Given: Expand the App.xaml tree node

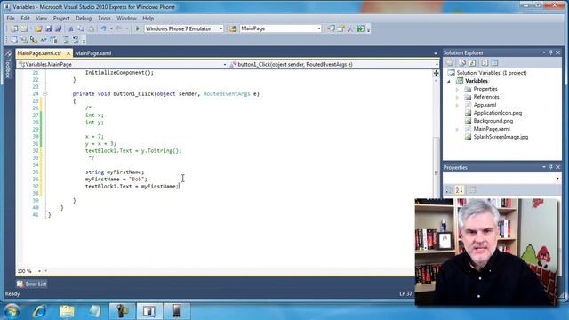Looking at the screenshot, I should click(458, 105).
